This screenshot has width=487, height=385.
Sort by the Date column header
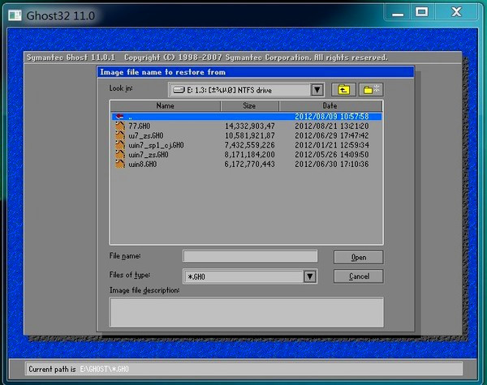tap(330, 106)
